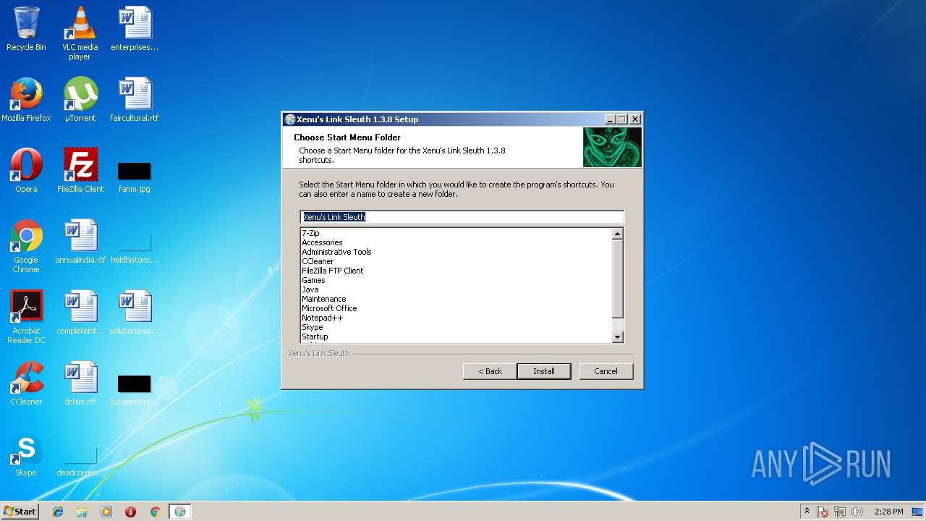Select Skype folder in list
This screenshot has width=926, height=521.
tap(313, 327)
